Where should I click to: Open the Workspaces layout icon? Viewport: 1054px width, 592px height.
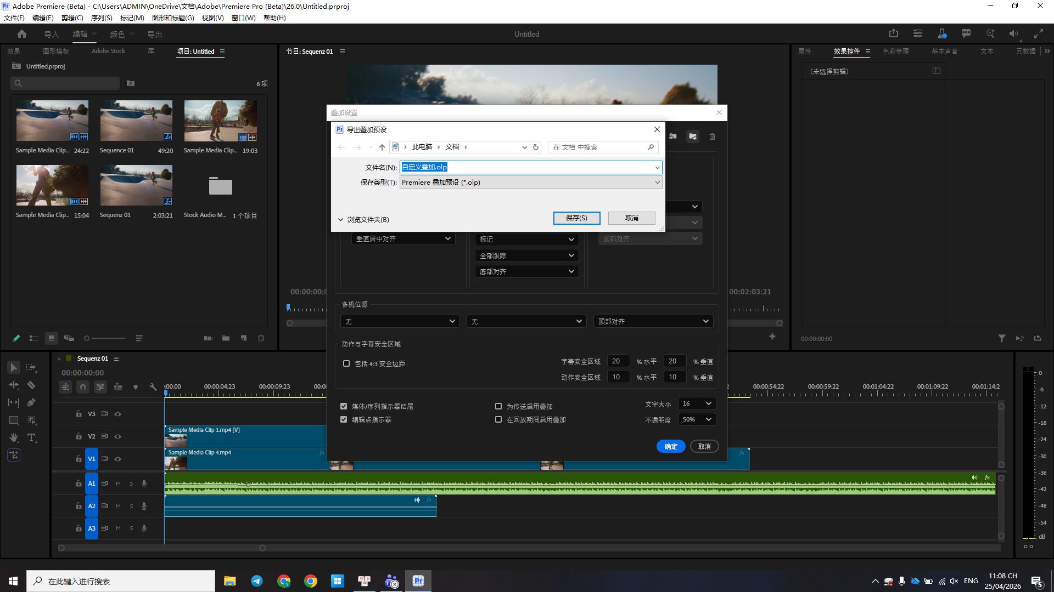tap(918, 33)
